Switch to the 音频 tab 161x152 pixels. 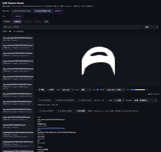tap(46, 22)
